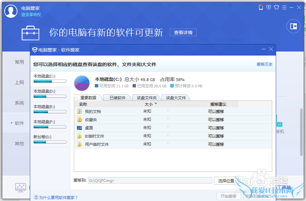Click the toolbox briefcase icon
This screenshot has width=306, height=201.
click(30, 33)
